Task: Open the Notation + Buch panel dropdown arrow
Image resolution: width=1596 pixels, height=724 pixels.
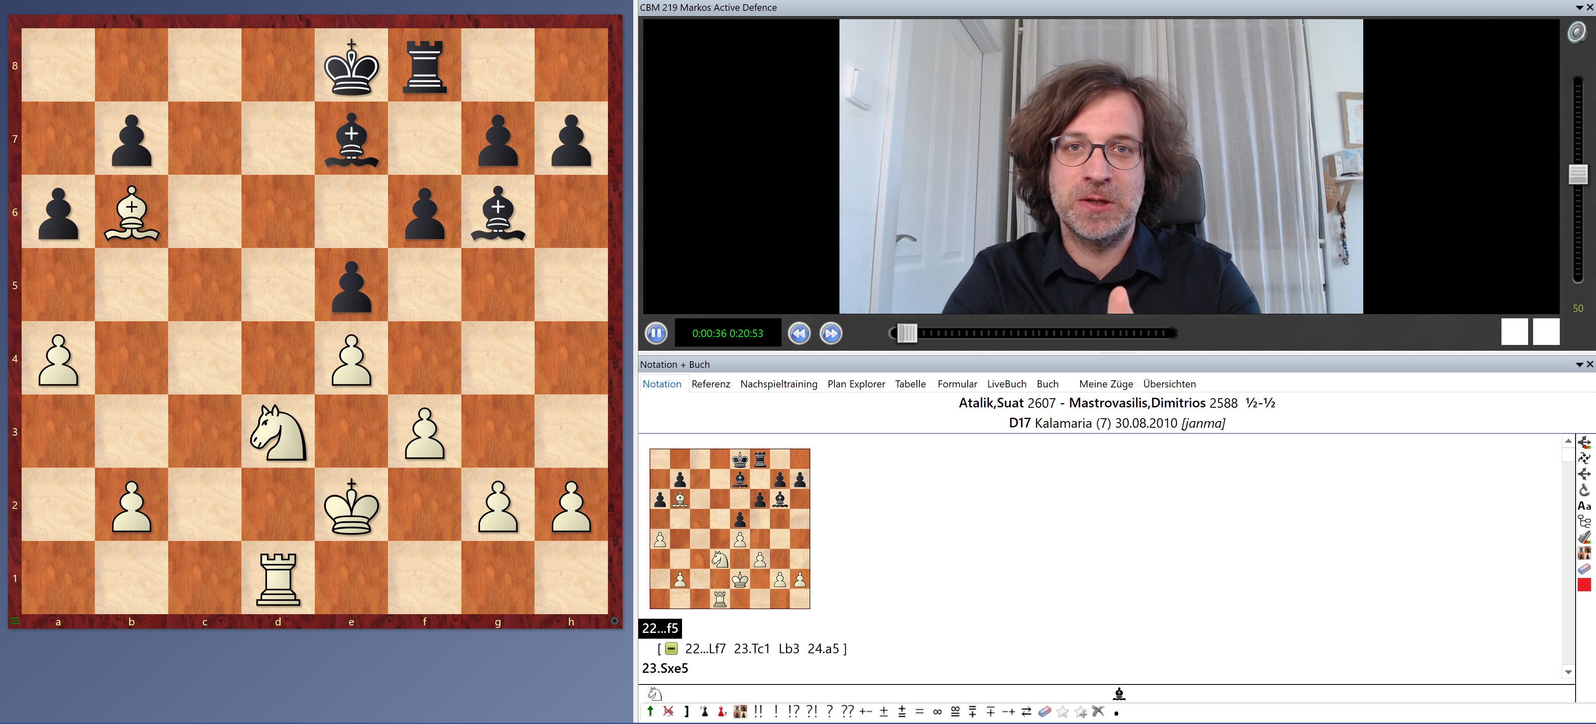Action: pos(1579,365)
